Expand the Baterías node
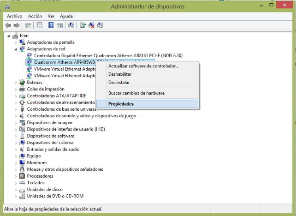 coord(16,83)
